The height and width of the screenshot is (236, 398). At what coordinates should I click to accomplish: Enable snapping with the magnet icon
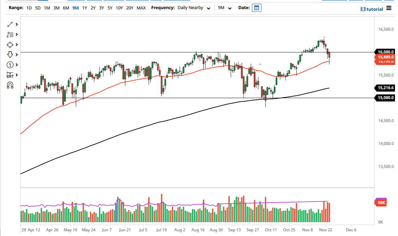tap(9, 85)
